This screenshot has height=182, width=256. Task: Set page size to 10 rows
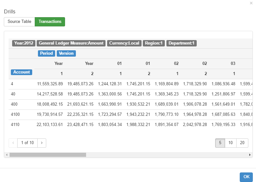click(230, 143)
